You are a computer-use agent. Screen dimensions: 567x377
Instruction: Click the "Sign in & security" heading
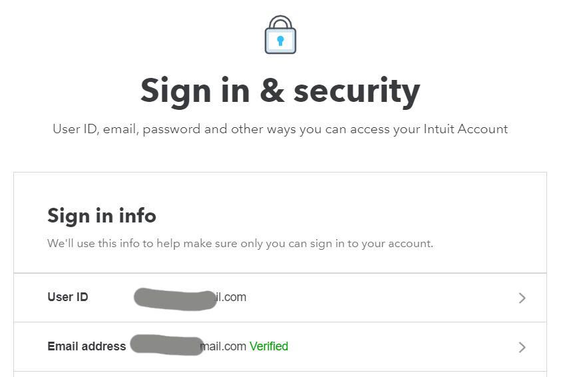pyautogui.click(x=280, y=91)
